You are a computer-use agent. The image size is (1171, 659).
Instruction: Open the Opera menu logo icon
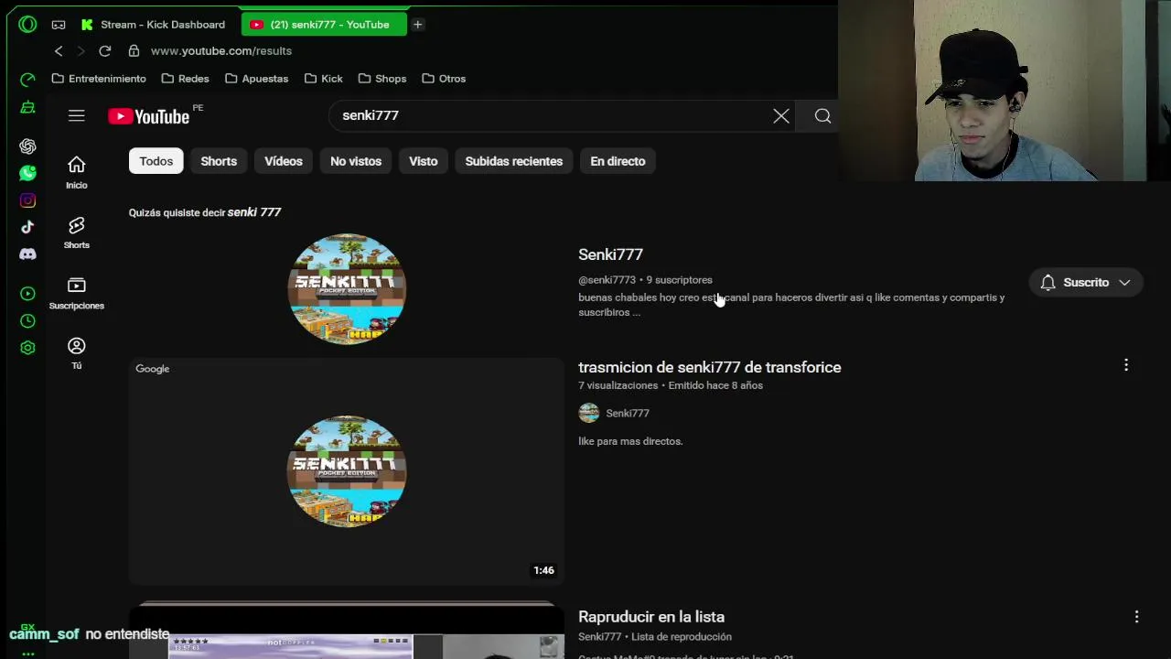[x=27, y=25]
